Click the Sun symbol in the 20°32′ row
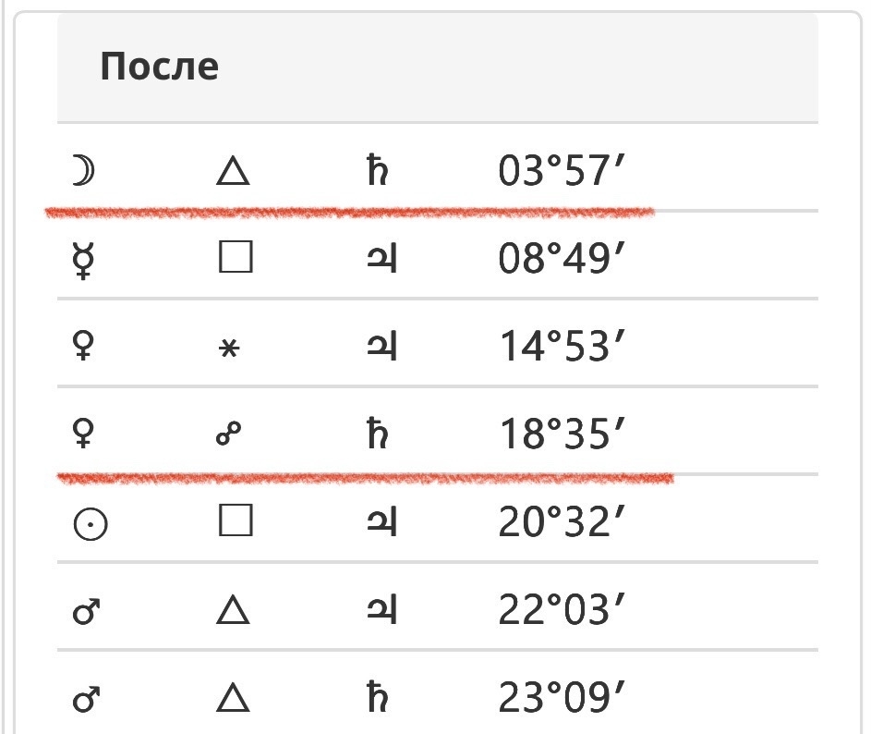 tap(90, 524)
